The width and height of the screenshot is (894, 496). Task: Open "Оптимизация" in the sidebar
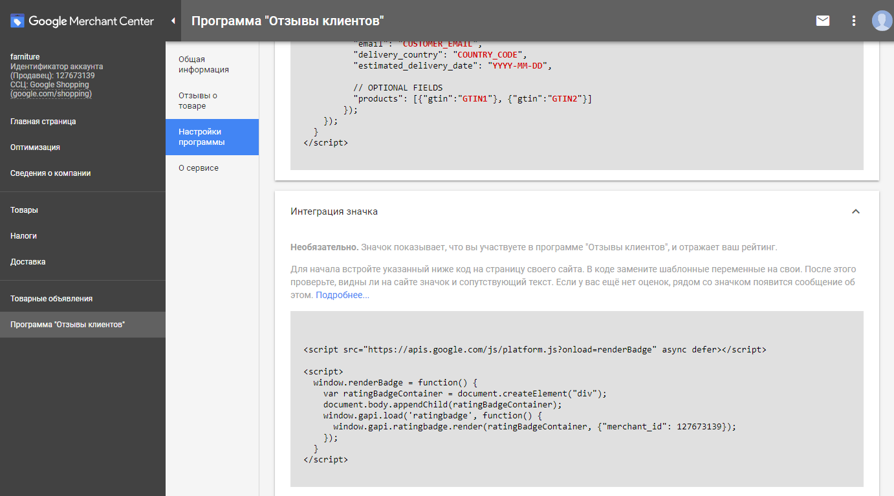tap(35, 147)
